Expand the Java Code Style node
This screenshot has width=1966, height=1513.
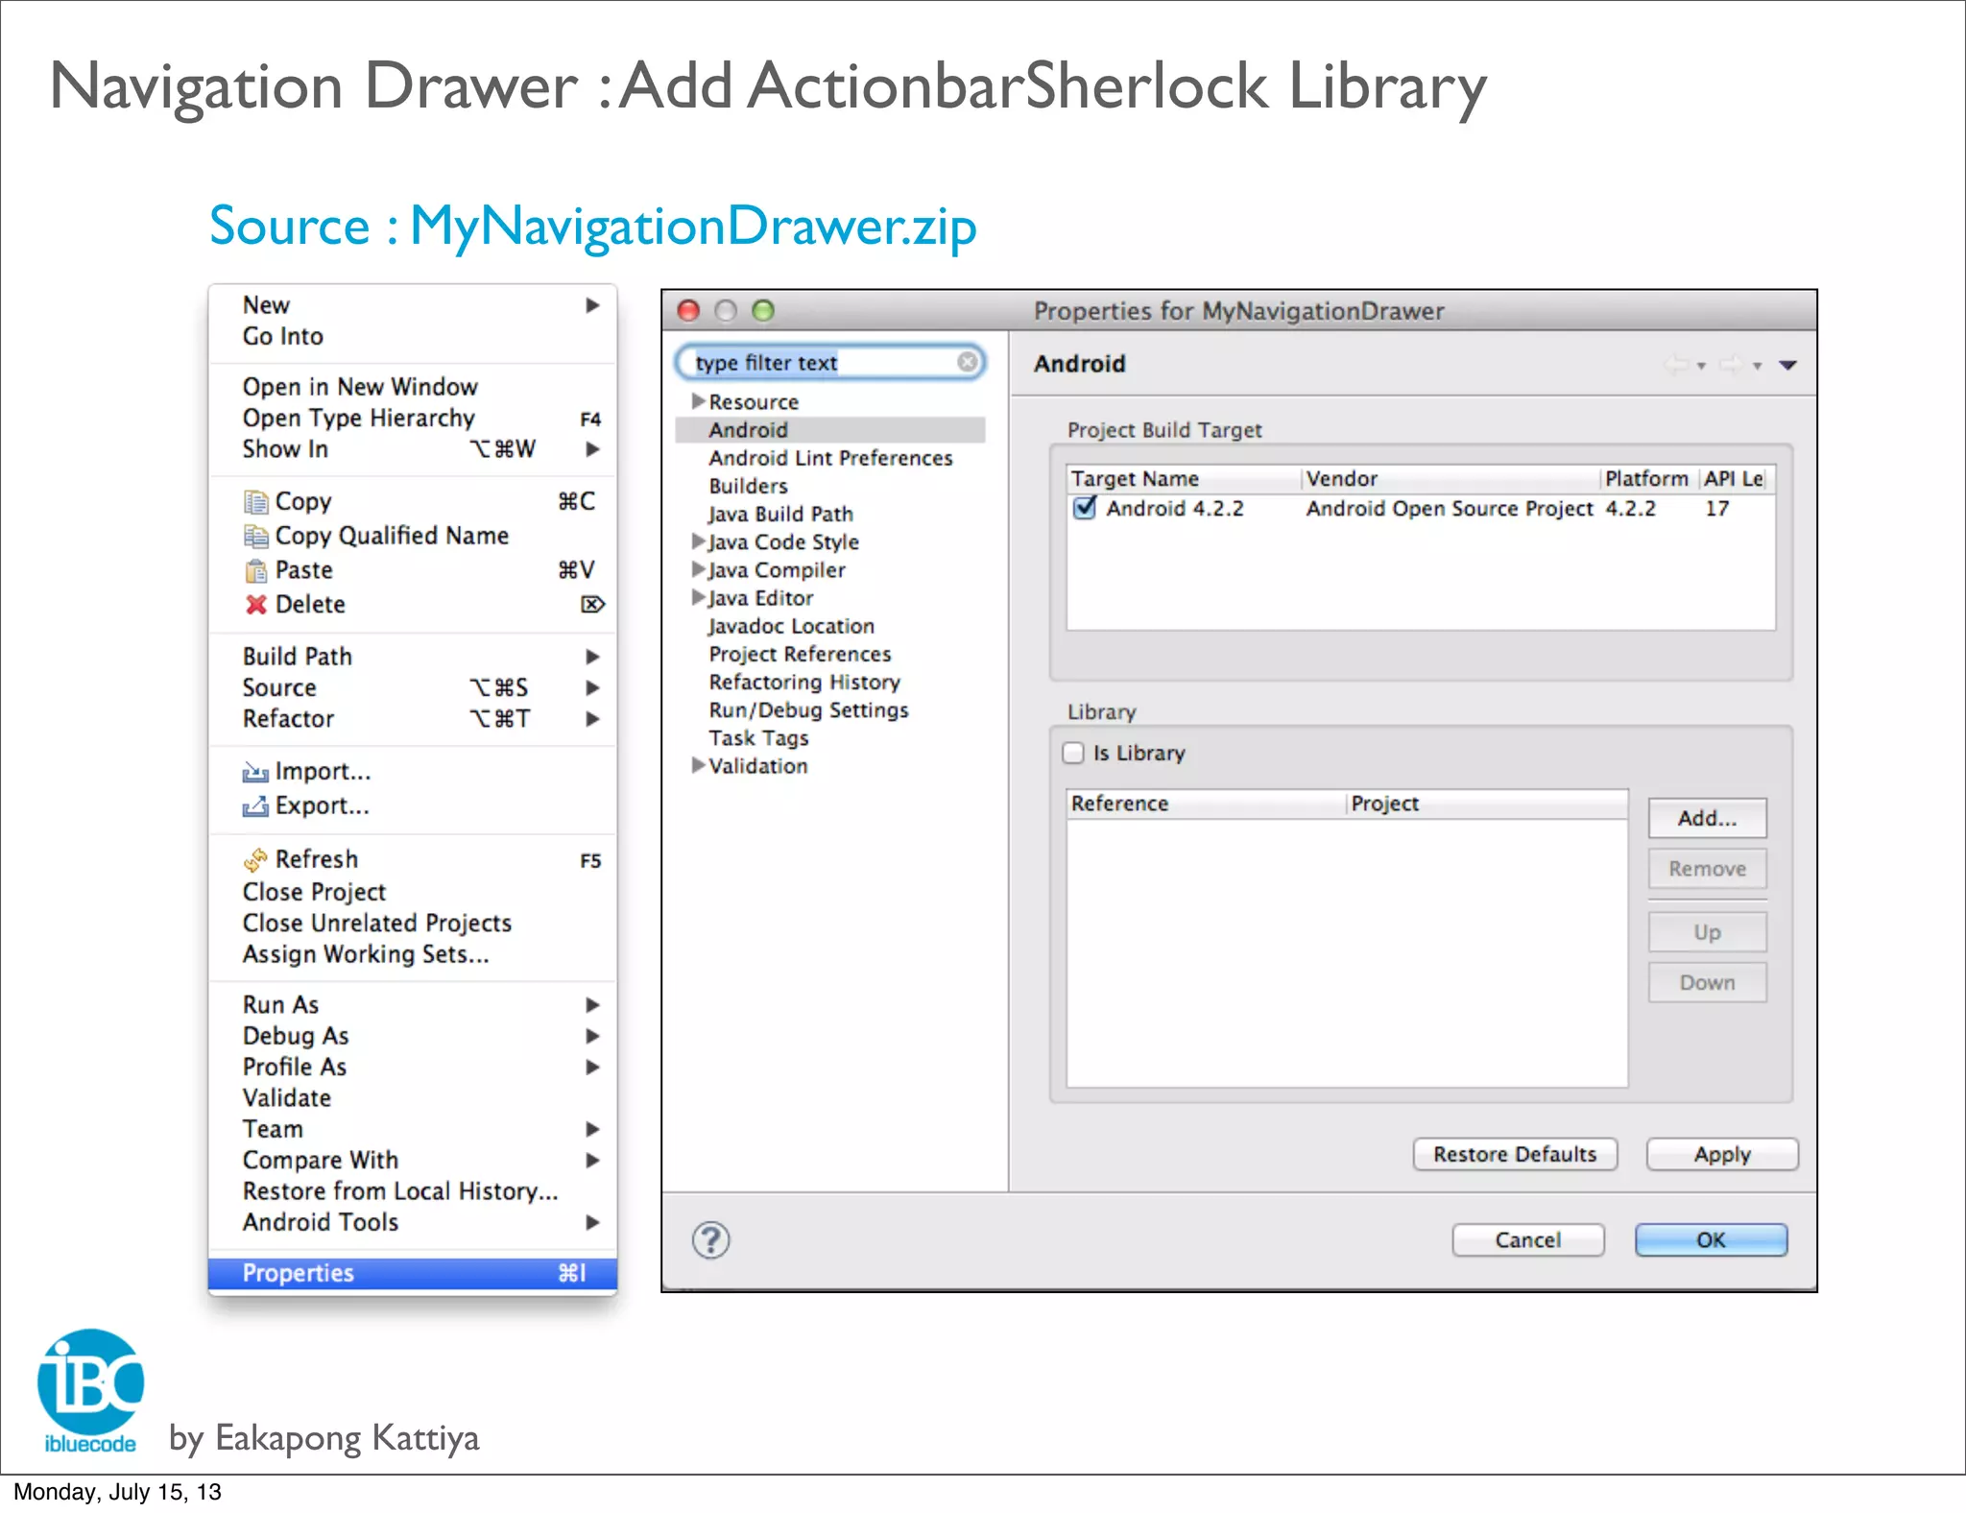(x=699, y=541)
